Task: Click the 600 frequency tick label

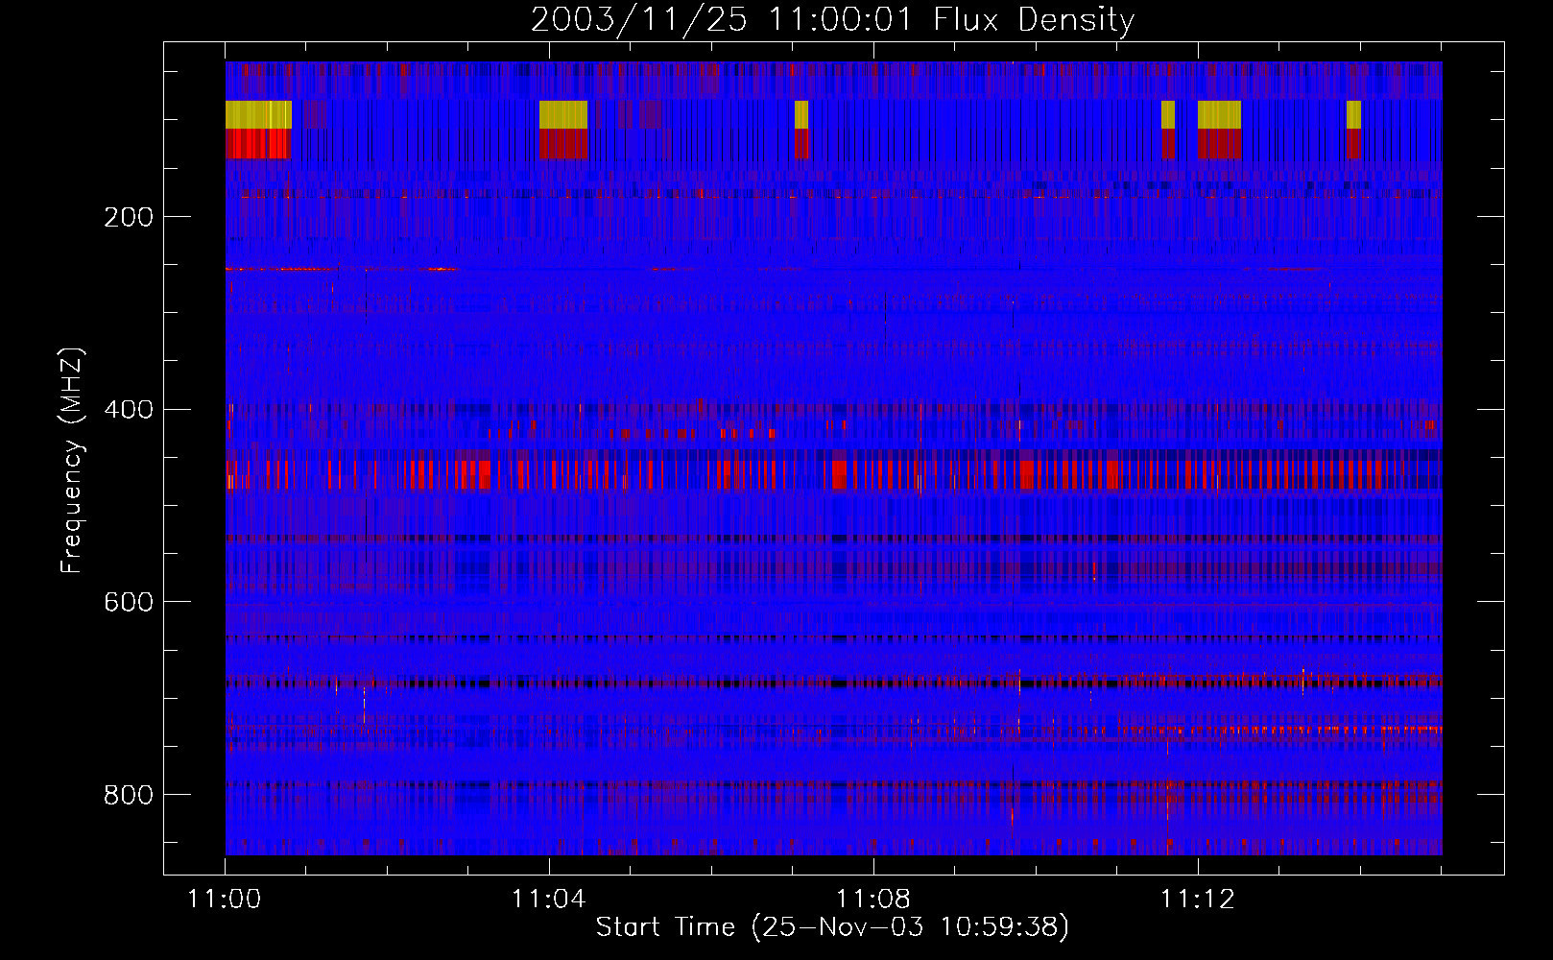Action: coord(129,602)
